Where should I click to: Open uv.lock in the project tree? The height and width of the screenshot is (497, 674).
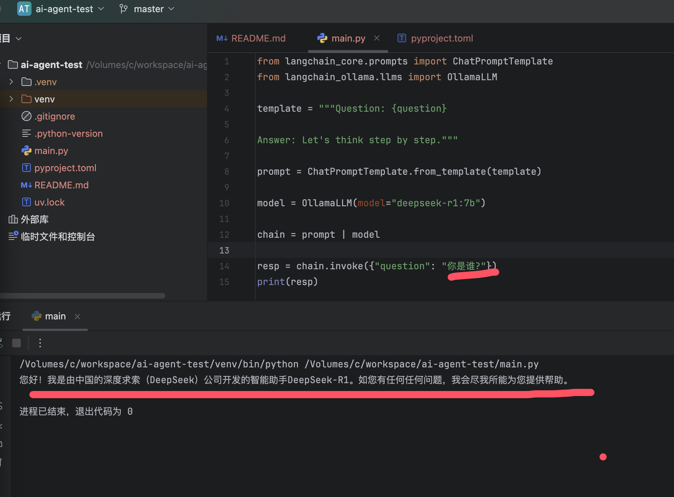(x=49, y=202)
